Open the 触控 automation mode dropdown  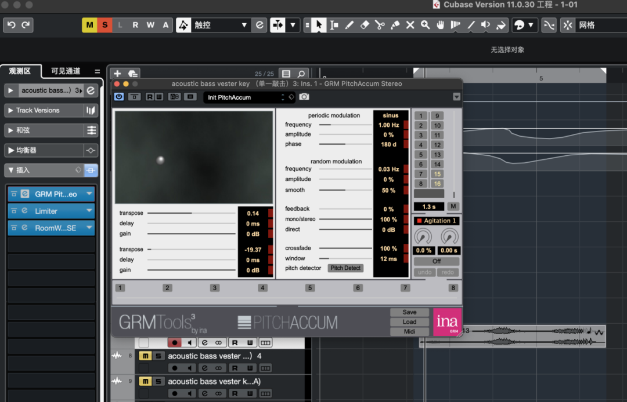click(x=244, y=25)
